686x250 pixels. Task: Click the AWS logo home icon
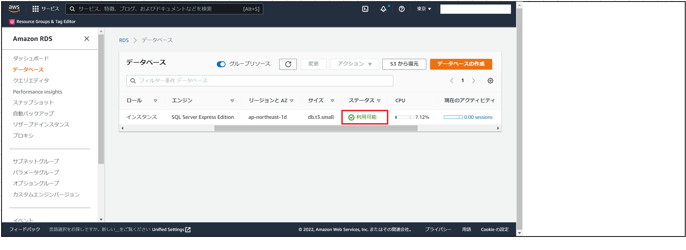click(x=14, y=8)
